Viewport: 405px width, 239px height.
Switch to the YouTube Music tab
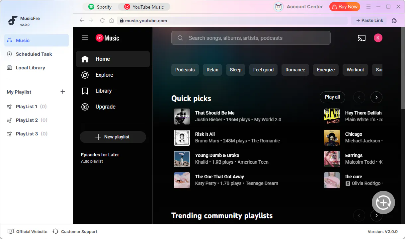[x=144, y=7]
